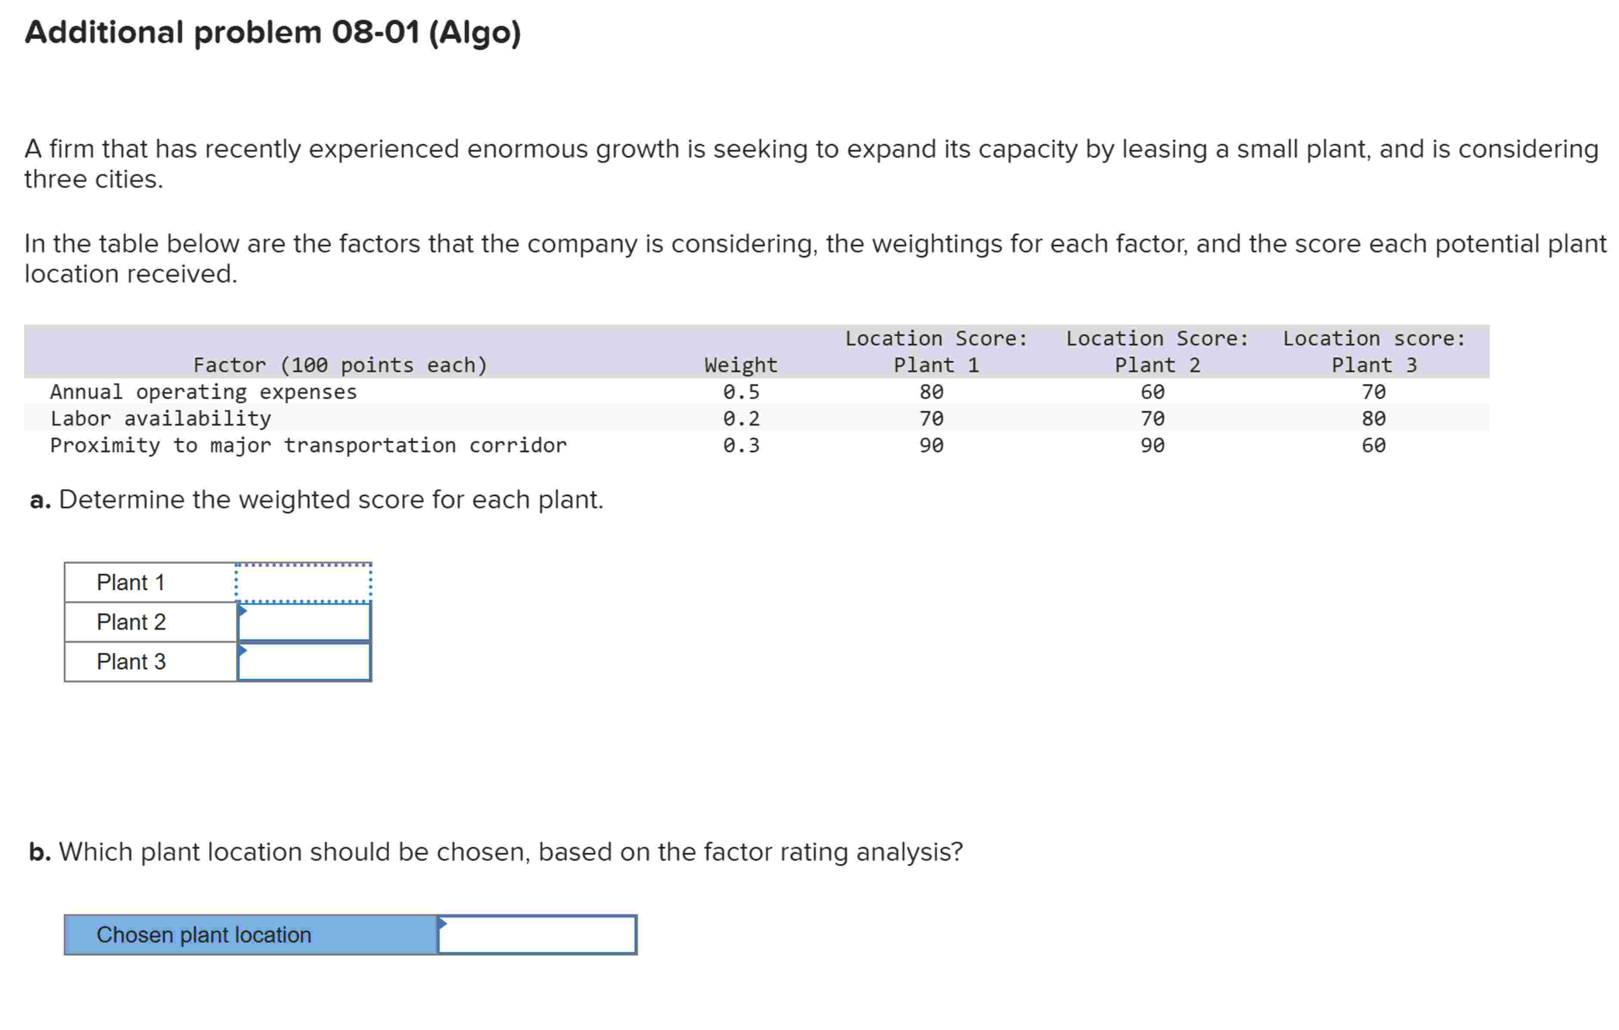Click the Factor (100 points each) header
Viewport: 1619px width, 1030px height.
[340, 365]
